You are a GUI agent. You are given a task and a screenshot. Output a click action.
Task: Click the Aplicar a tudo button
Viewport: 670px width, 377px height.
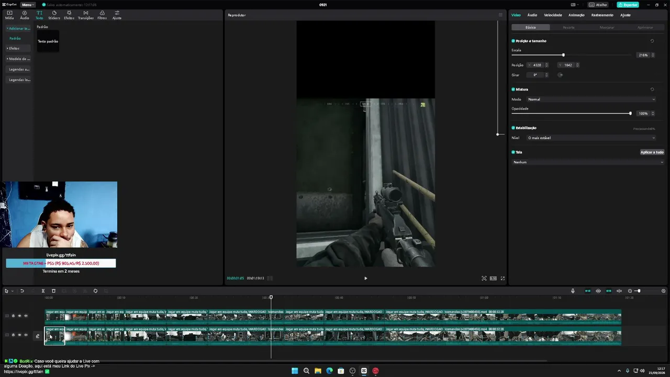tap(652, 152)
